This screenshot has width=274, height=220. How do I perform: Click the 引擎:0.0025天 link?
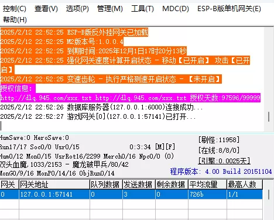click(x=224, y=161)
